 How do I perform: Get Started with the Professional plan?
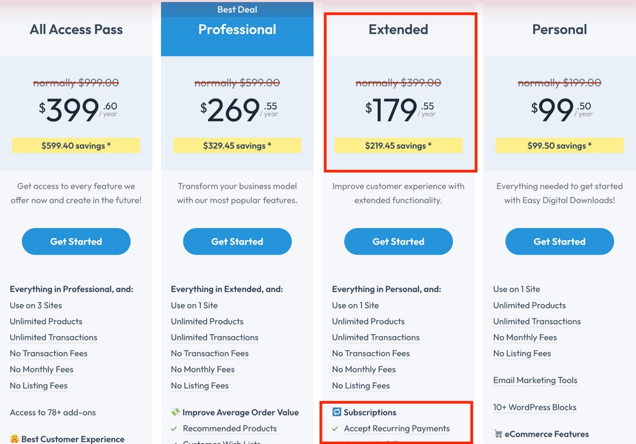237,241
